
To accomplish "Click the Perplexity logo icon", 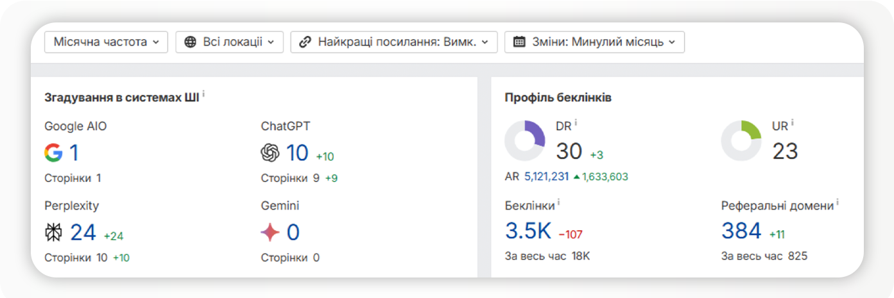I will point(53,233).
